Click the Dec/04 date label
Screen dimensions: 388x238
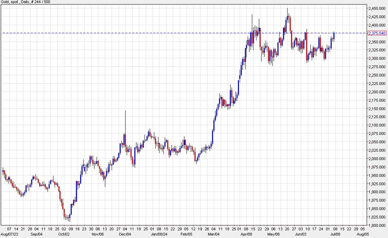tap(125, 234)
